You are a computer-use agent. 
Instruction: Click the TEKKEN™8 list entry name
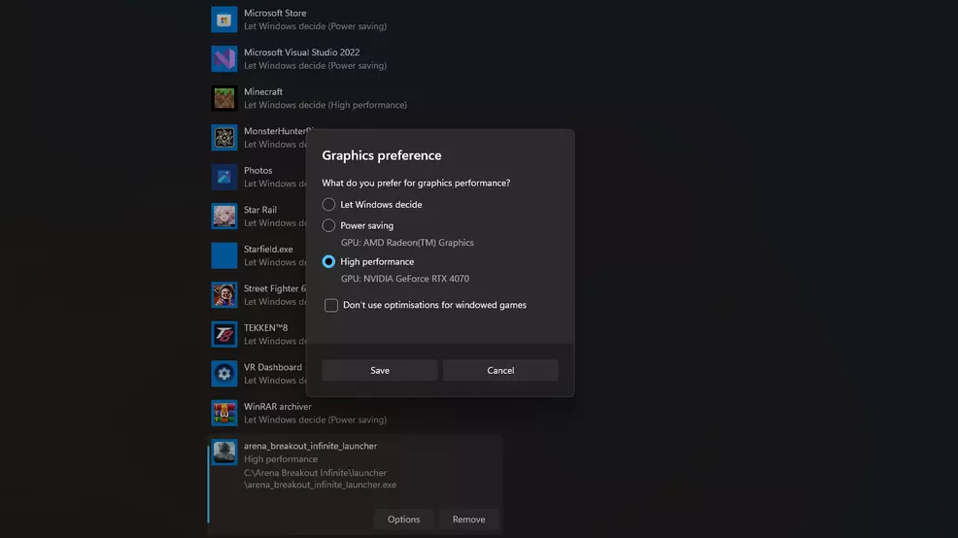pyautogui.click(x=266, y=328)
